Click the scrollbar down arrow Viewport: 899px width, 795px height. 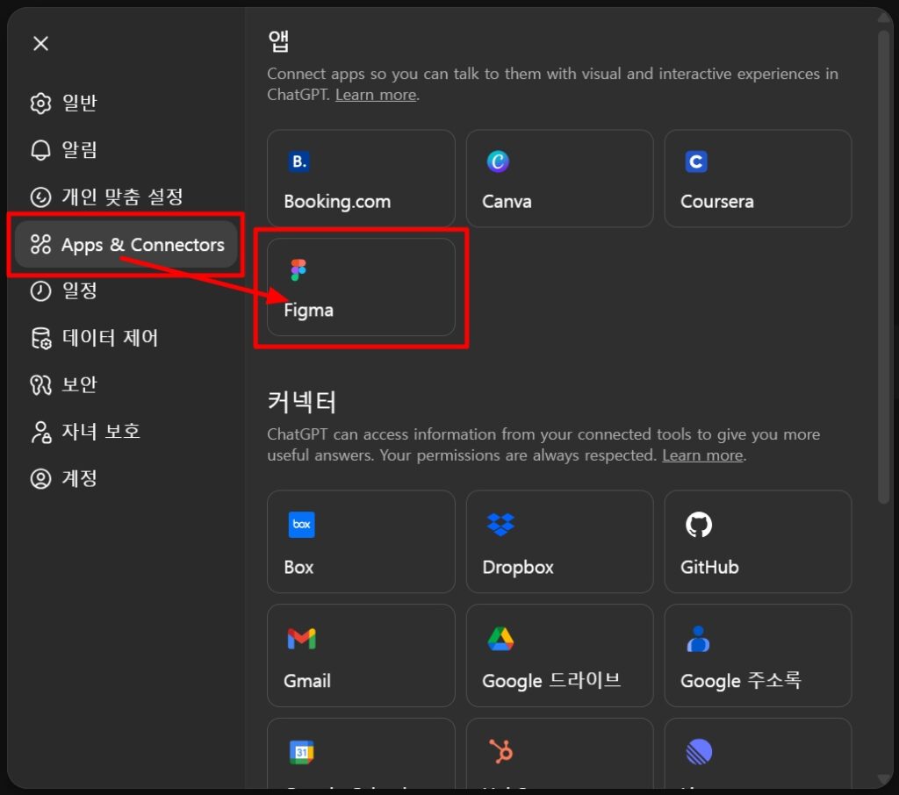tap(883, 777)
